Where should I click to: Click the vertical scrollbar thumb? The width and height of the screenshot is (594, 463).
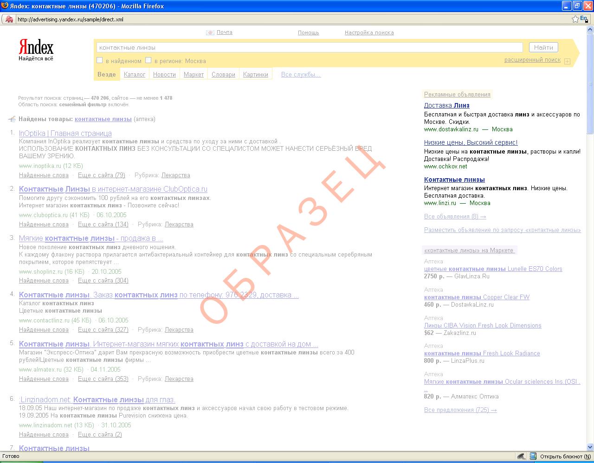[x=590, y=84]
